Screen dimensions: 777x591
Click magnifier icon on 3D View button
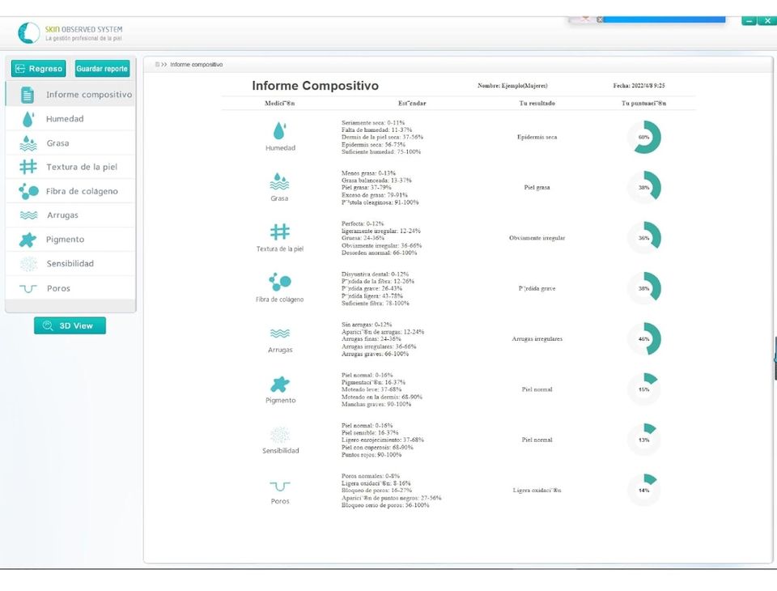tap(48, 325)
